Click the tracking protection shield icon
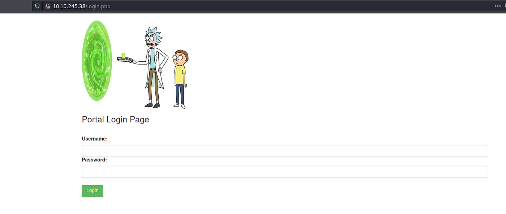 (x=37, y=6)
